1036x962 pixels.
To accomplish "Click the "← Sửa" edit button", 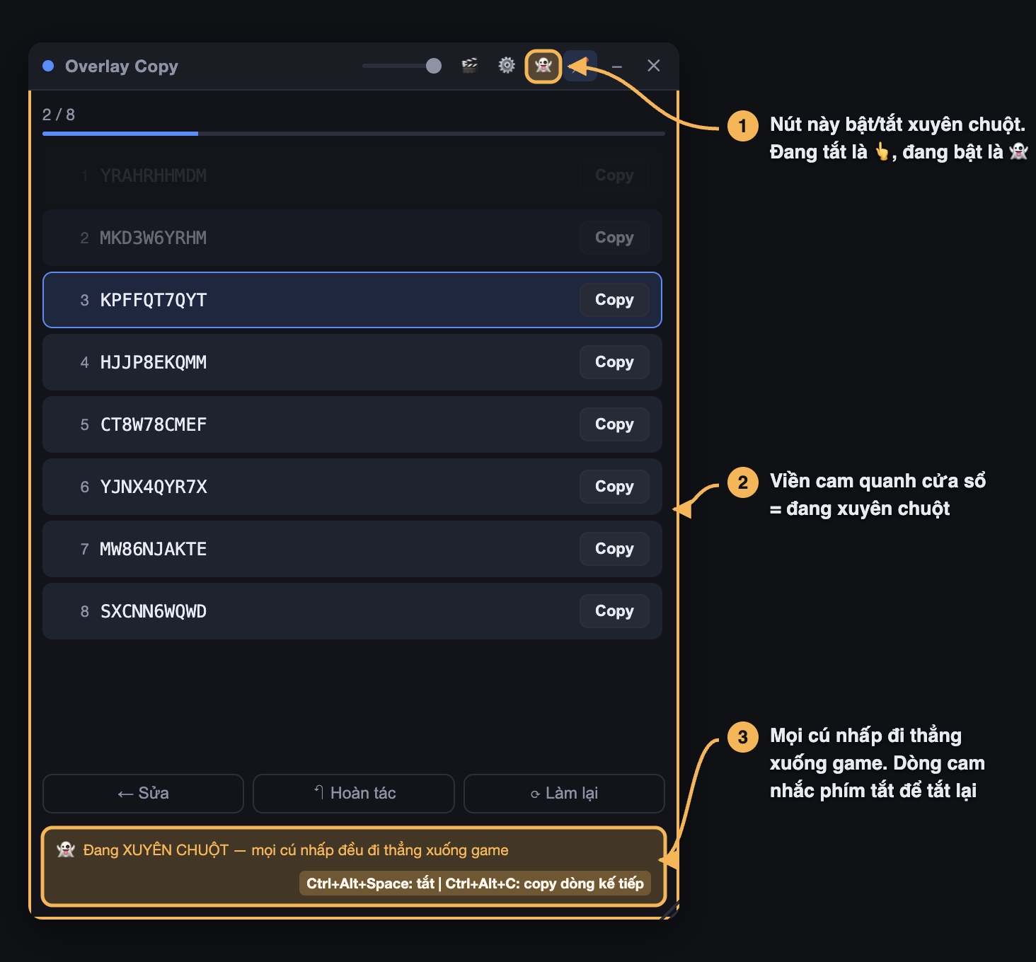I will point(143,794).
